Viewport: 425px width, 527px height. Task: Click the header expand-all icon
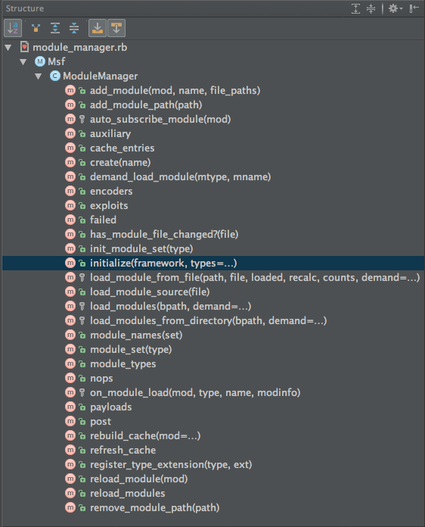tap(355, 8)
